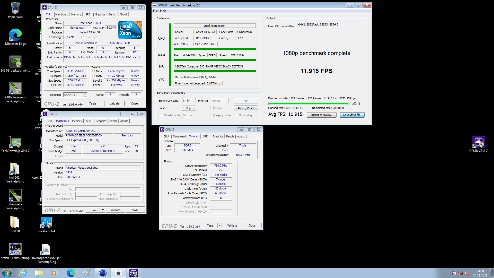Click Validate in CPU-Z Memory window
The height and width of the screenshot is (278, 494).
[x=232, y=225]
